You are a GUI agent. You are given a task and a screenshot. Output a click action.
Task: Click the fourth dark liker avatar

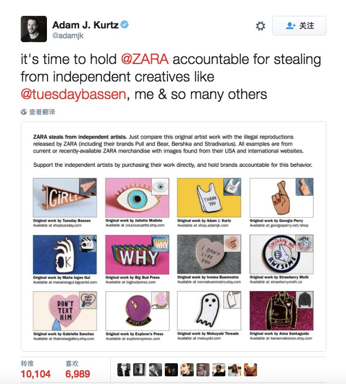point(171,370)
